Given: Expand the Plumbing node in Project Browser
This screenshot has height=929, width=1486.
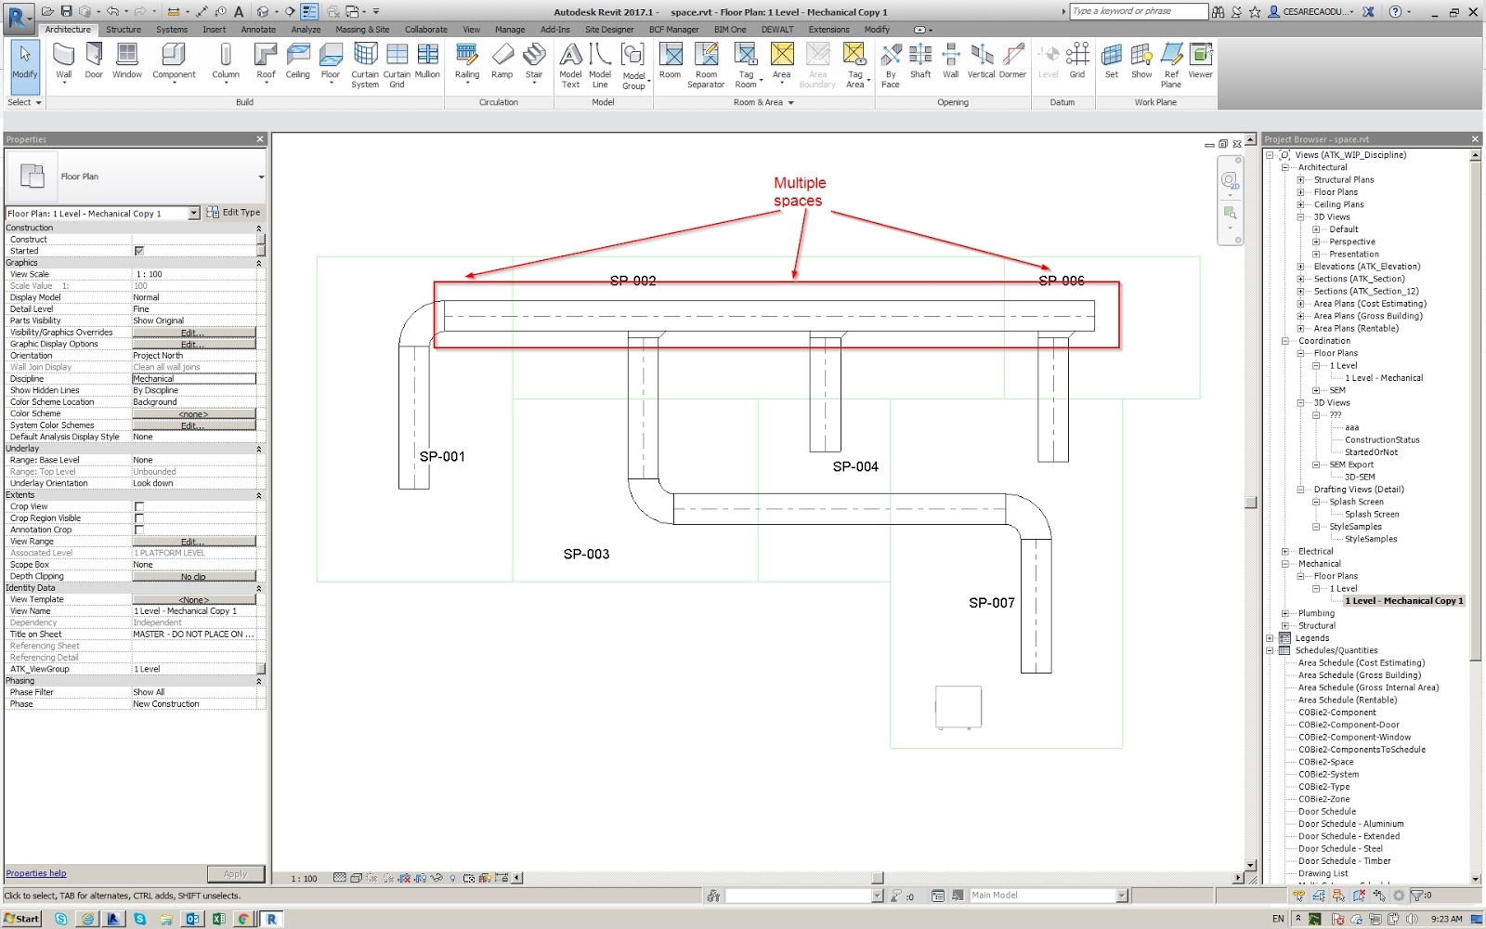Looking at the screenshot, I should point(1285,613).
